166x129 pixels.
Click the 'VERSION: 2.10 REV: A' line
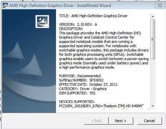(78, 24)
